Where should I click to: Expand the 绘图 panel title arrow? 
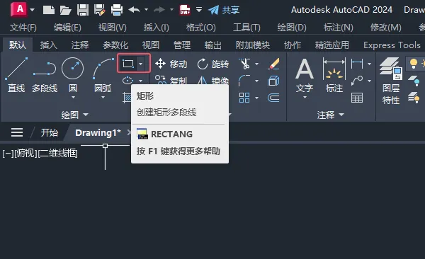coord(86,115)
